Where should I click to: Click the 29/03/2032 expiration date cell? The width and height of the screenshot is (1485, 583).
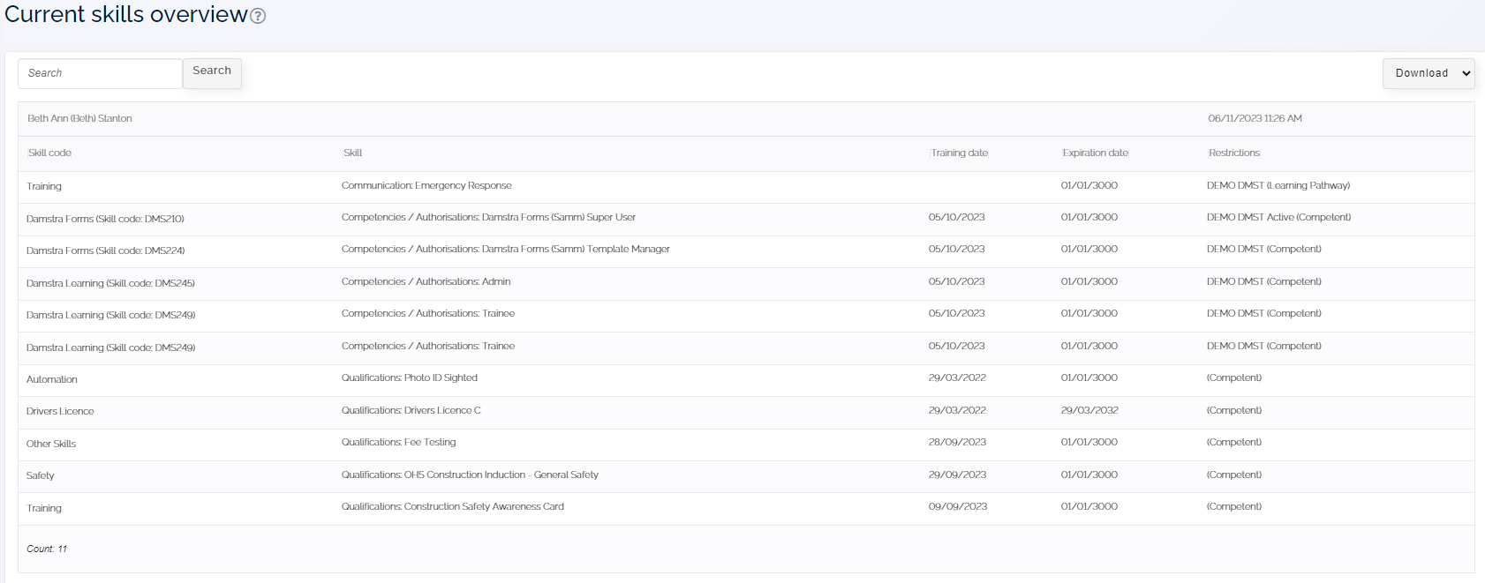(x=1089, y=411)
